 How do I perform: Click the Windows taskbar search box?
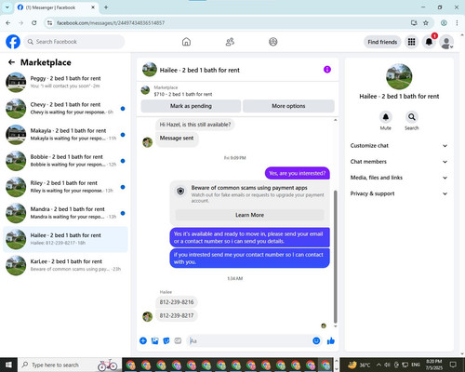point(70,365)
